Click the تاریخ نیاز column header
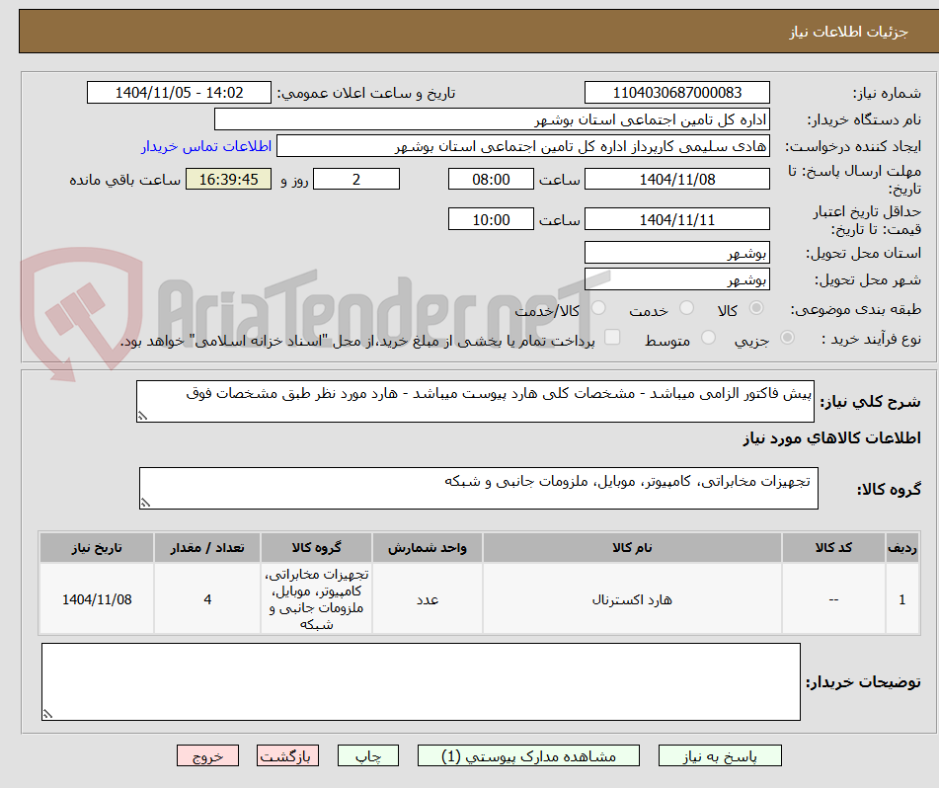The height and width of the screenshot is (788, 939). click(x=97, y=547)
